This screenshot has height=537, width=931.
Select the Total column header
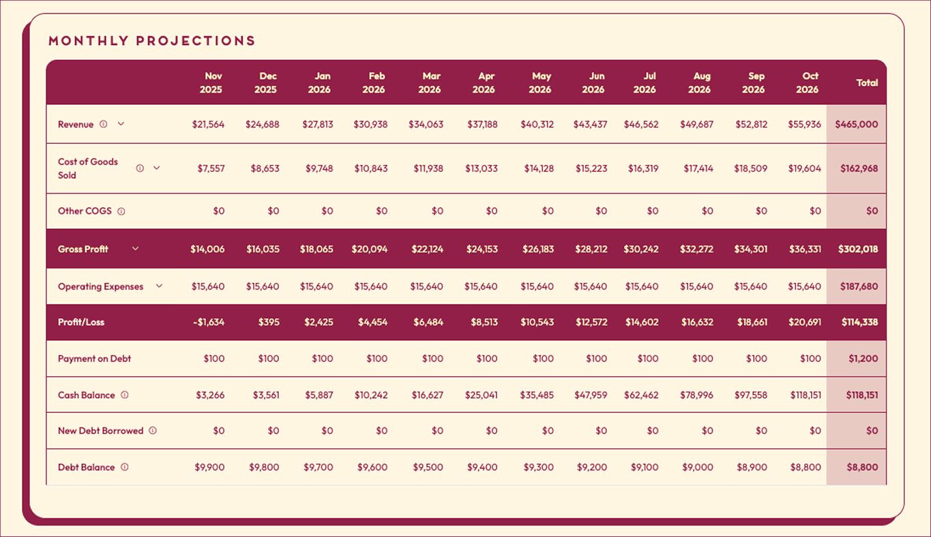[867, 82]
